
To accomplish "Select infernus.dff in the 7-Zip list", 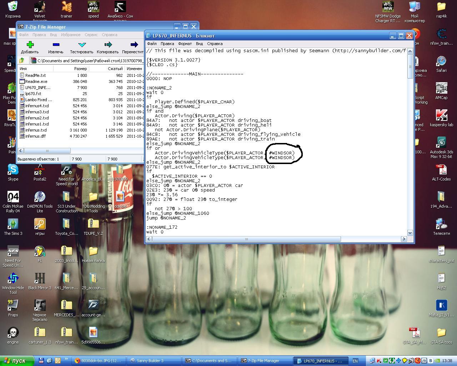I will pos(35,136).
